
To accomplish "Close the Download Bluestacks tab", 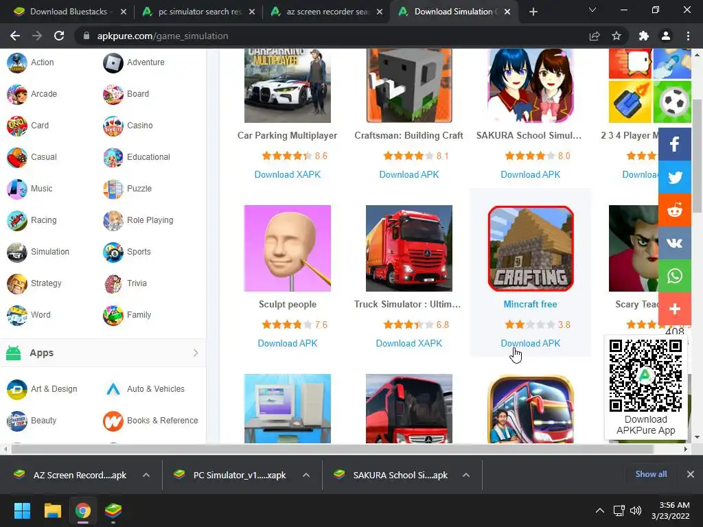I will click(x=124, y=12).
